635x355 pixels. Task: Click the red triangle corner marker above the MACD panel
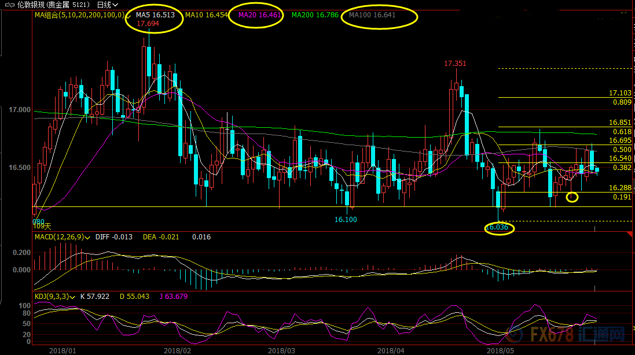[629, 235]
